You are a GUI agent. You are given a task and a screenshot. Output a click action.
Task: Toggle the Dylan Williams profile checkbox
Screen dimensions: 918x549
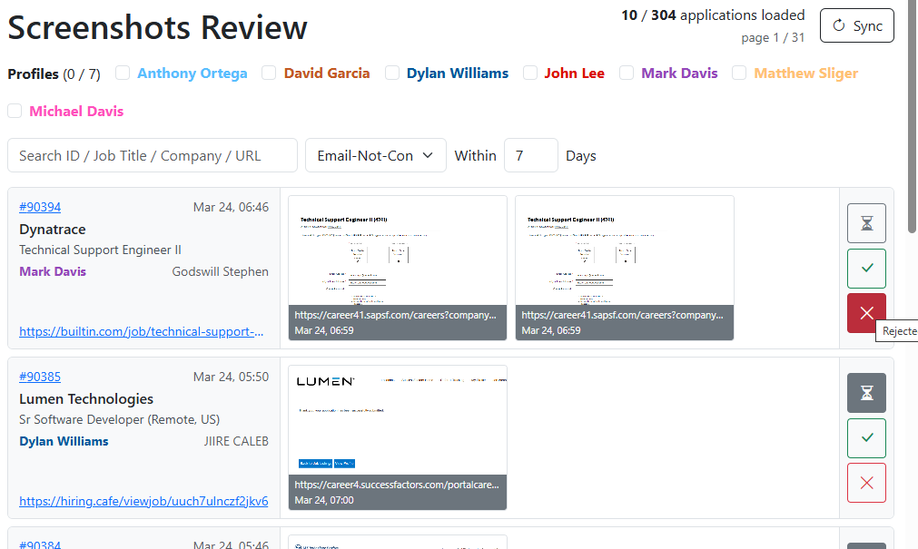point(391,73)
